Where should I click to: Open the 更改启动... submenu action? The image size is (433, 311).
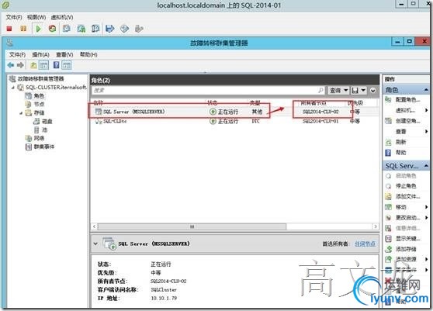click(406, 217)
